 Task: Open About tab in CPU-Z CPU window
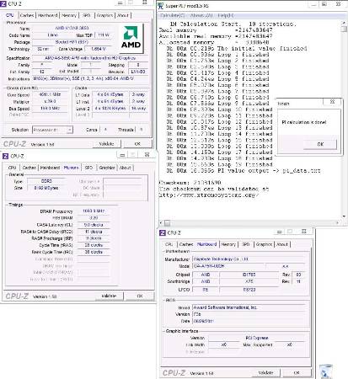coord(123,15)
